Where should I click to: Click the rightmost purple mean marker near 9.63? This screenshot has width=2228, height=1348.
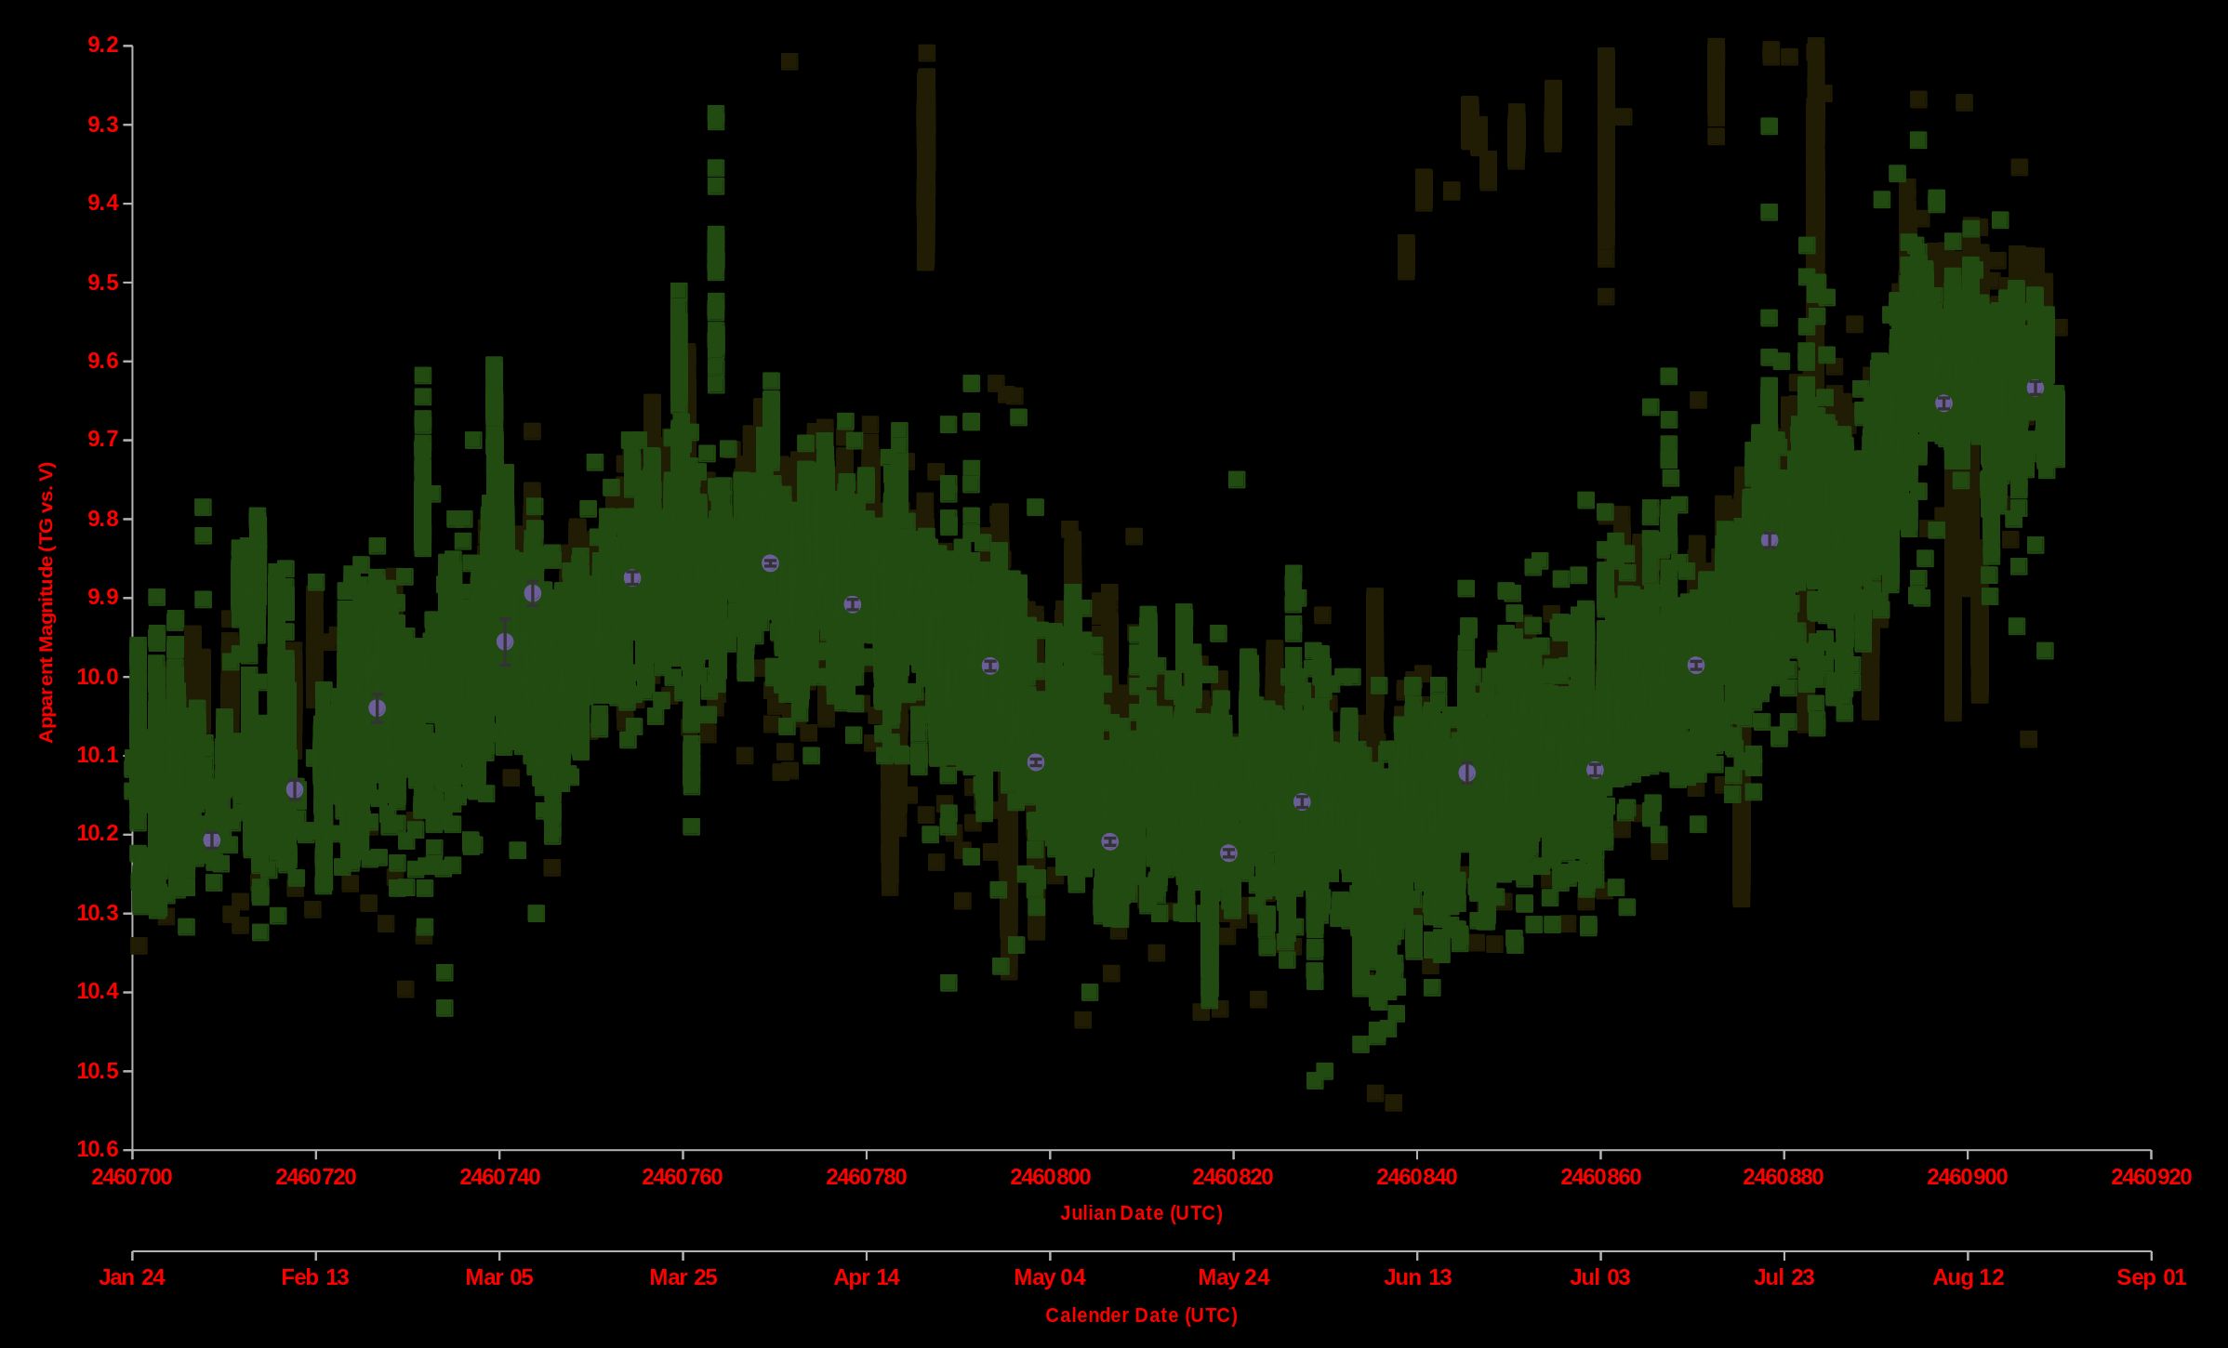coord(2036,388)
